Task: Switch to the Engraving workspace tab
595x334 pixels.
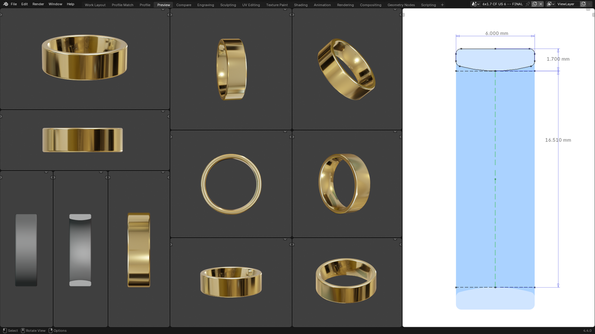Action: pyautogui.click(x=205, y=5)
